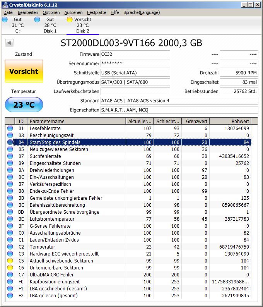Open the Datei menu
Screen dimensions: 263x307
9,12
